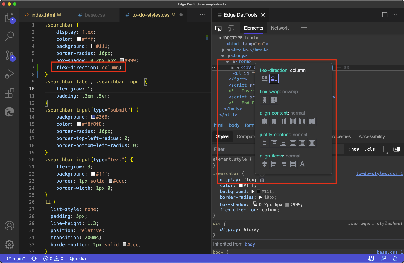
Task: Switch to the Network tab in DevTools
Action: [280, 28]
